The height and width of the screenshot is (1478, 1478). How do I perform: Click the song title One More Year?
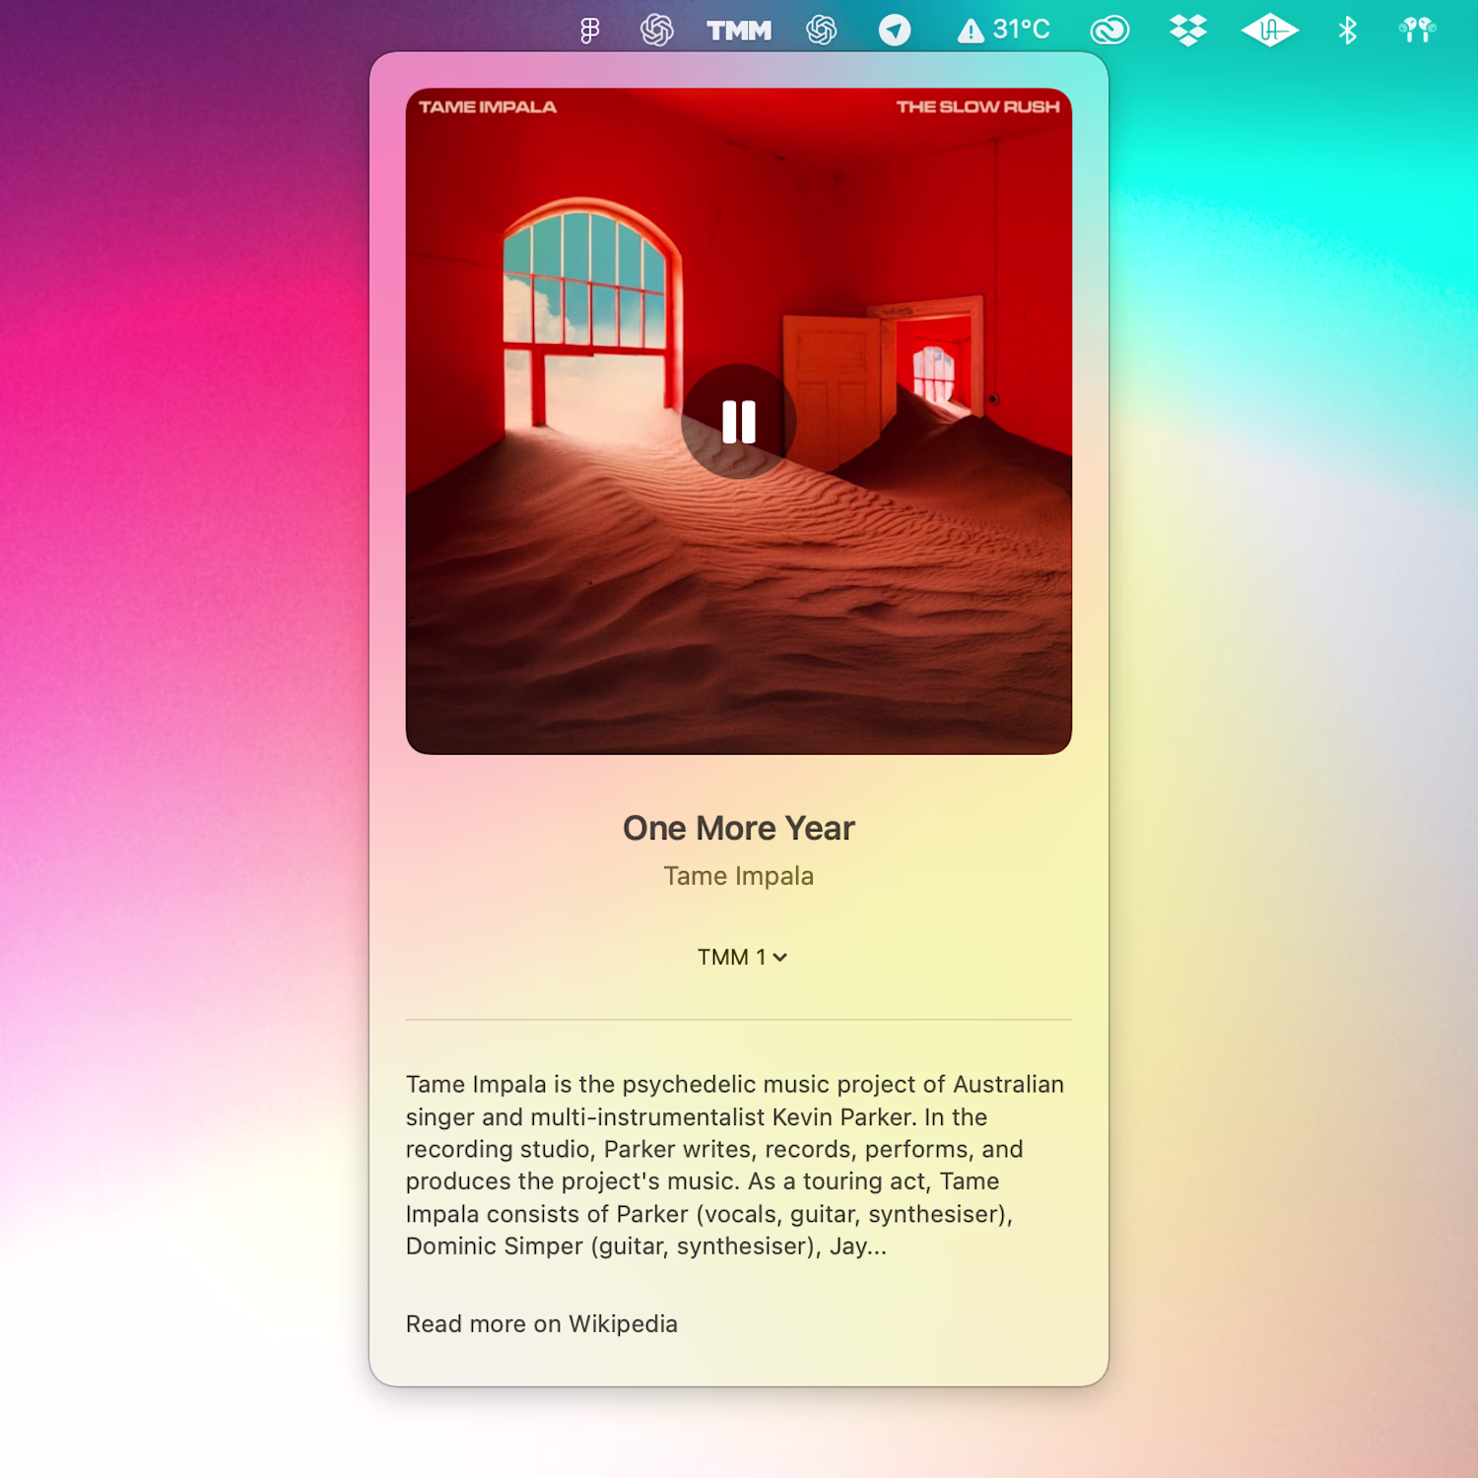coord(739,828)
